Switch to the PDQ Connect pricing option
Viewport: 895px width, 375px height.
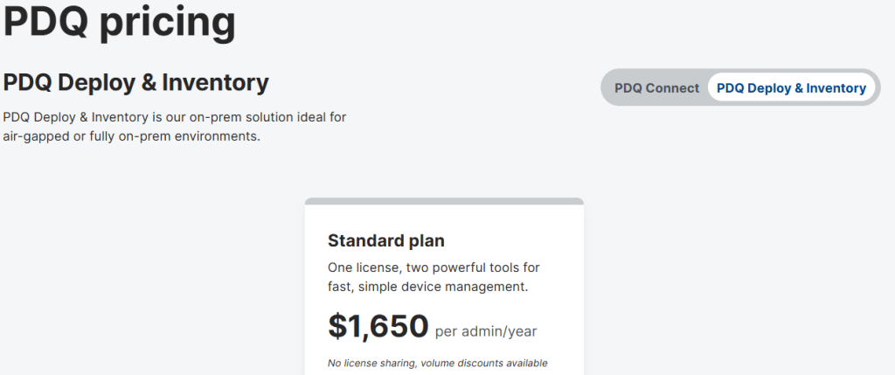tap(656, 88)
